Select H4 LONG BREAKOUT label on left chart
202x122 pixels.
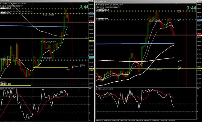(x=48, y=42)
